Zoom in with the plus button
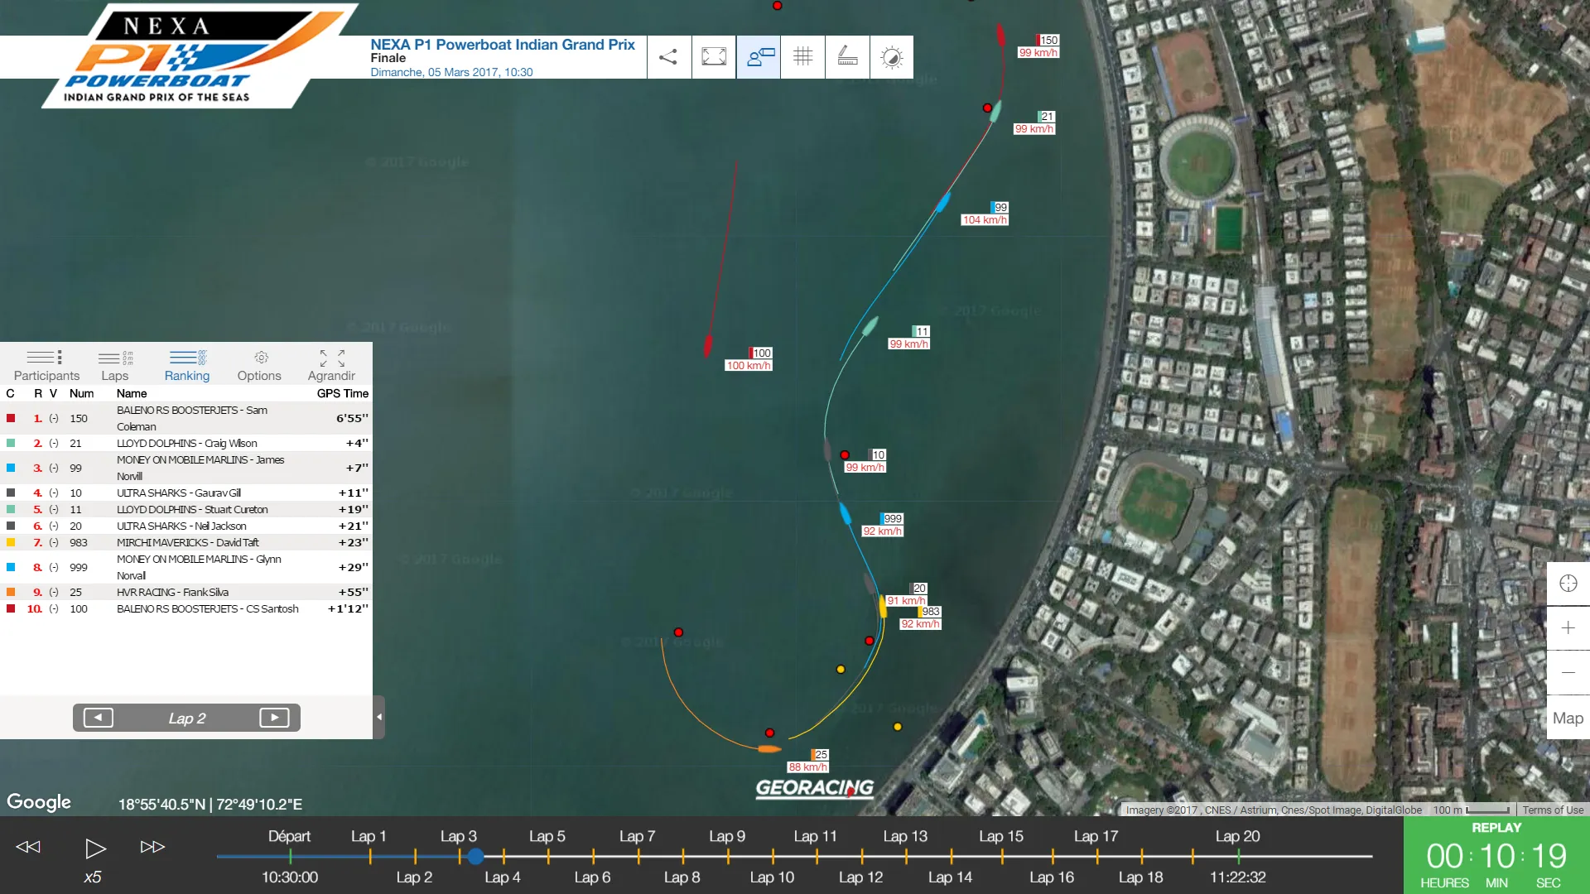The image size is (1590, 894). tap(1568, 628)
